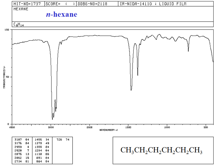Click the deepest C-H stretch peak near 2959

point(52,119)
